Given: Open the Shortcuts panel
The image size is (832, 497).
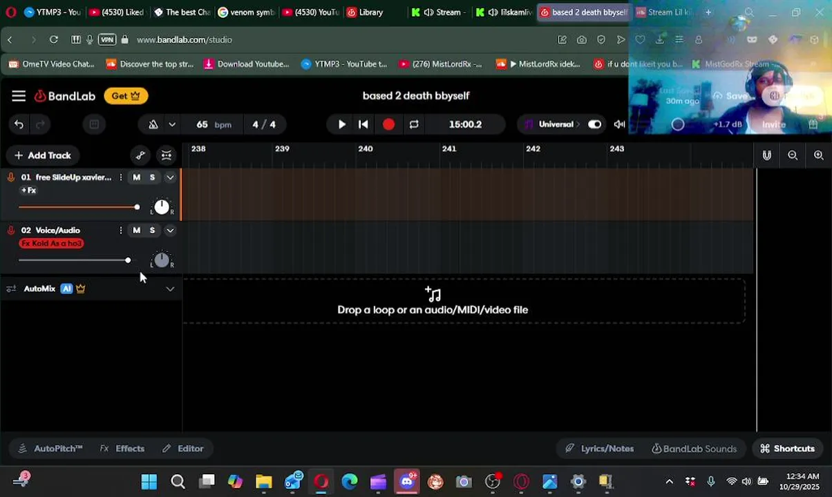Looking at the screenshot, I should (x=787, y=449).
